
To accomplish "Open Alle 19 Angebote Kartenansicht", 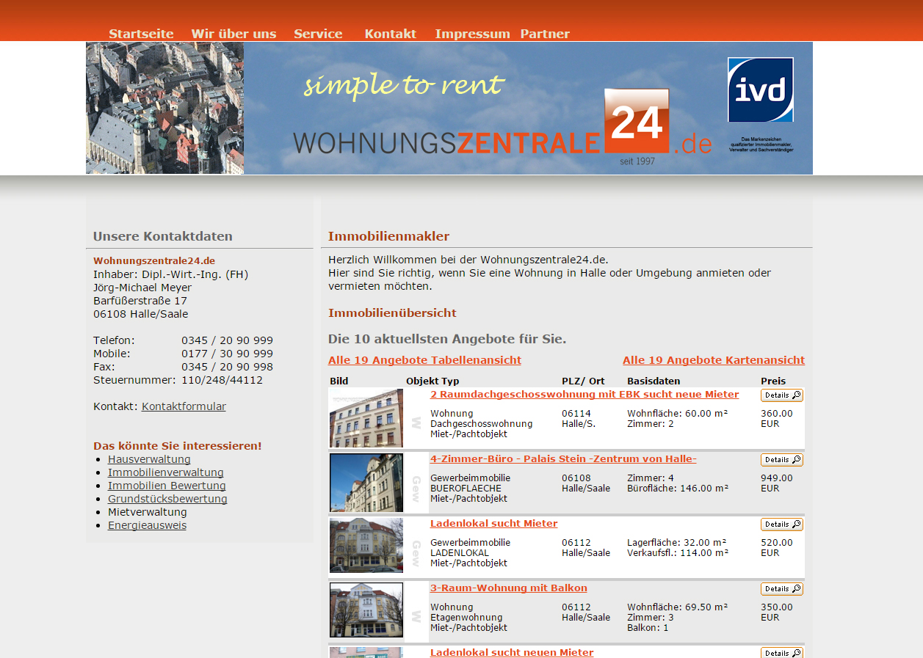I will click(x=714, y=360).
